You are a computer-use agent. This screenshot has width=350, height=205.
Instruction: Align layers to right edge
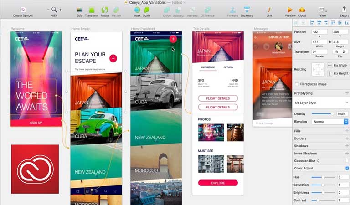tap(326, 23)
